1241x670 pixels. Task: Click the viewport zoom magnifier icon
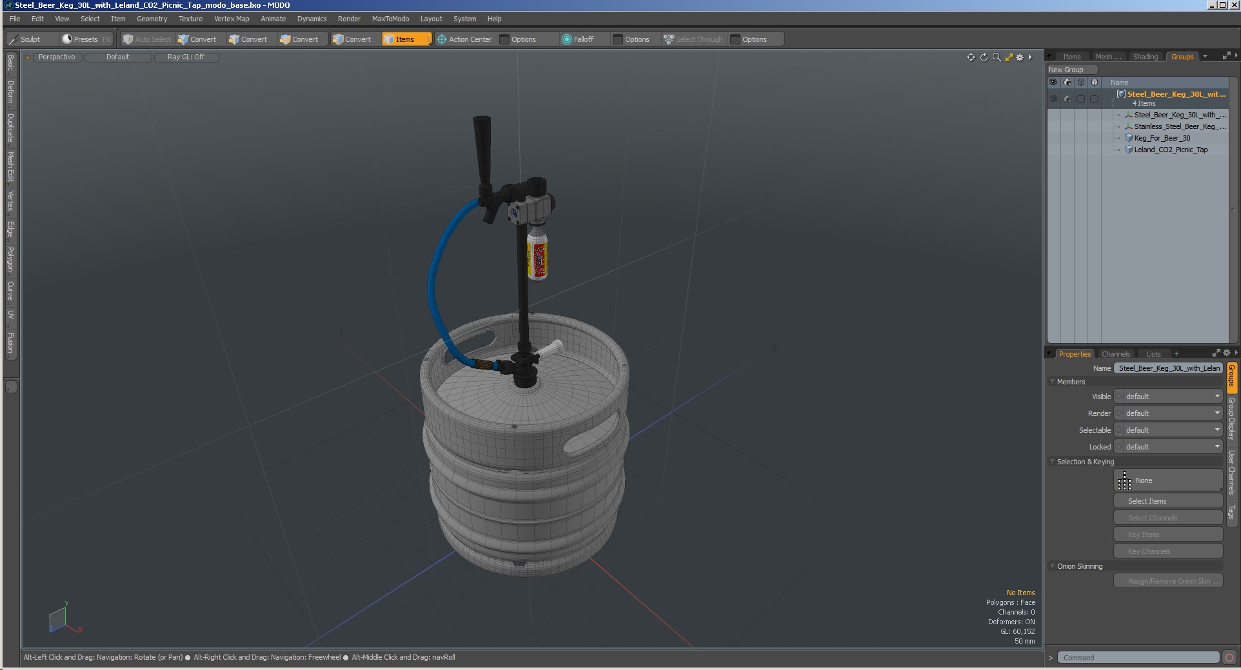997,57
